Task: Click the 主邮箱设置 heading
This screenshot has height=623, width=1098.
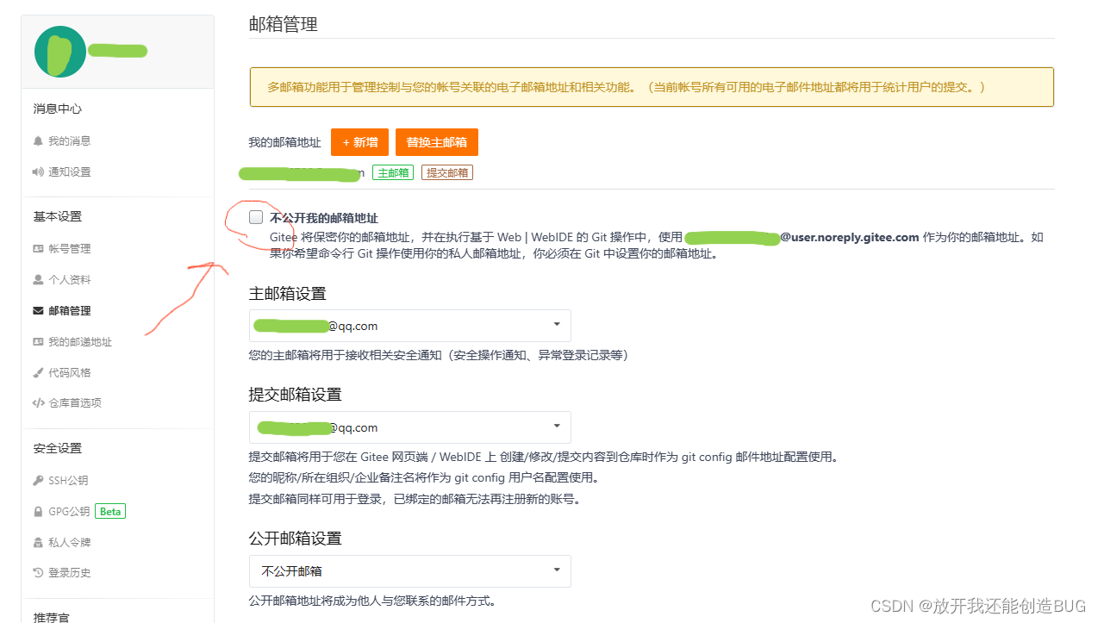Action: [288, 294]
